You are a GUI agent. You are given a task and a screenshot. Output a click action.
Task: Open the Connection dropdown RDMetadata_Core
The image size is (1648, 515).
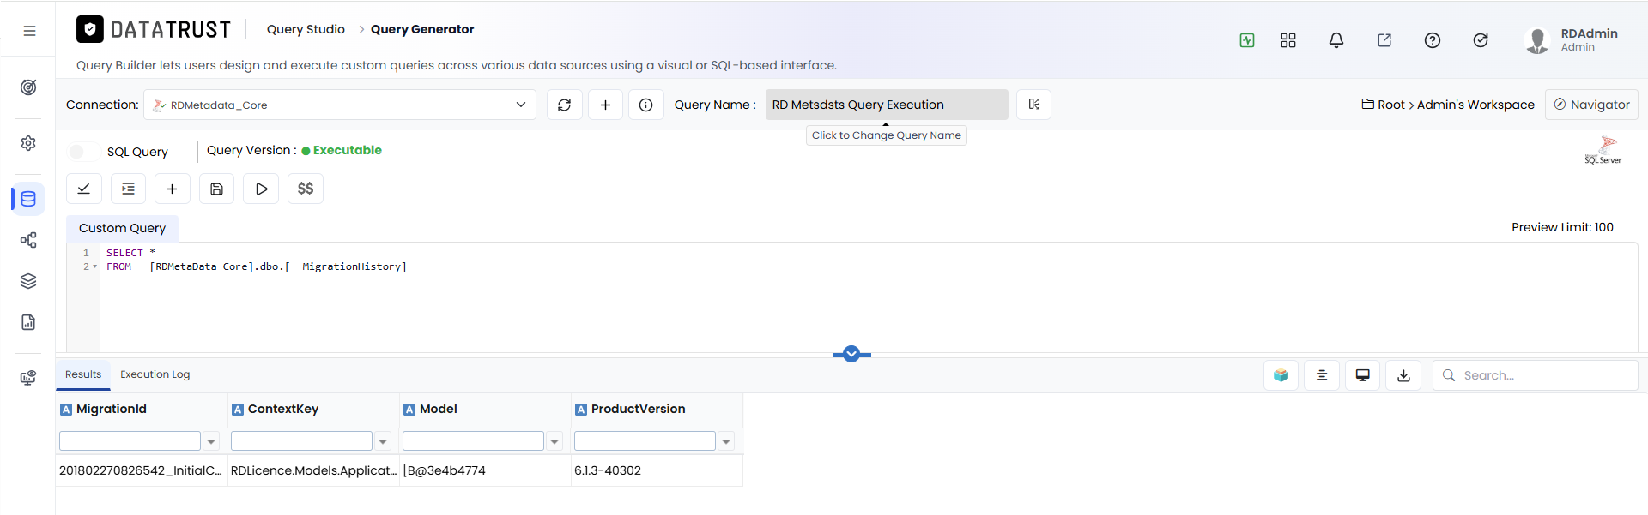pyautogui.click(x=340, y=105)
